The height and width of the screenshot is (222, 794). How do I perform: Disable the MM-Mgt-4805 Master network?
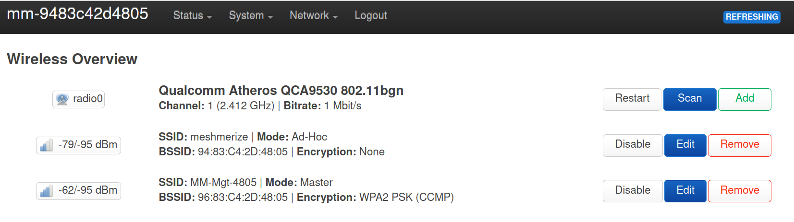point(633,191)
